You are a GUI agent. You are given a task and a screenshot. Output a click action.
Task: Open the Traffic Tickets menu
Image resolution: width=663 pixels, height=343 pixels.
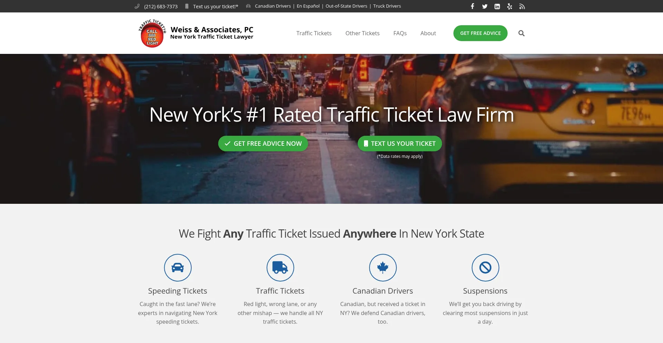coord(314,33)
